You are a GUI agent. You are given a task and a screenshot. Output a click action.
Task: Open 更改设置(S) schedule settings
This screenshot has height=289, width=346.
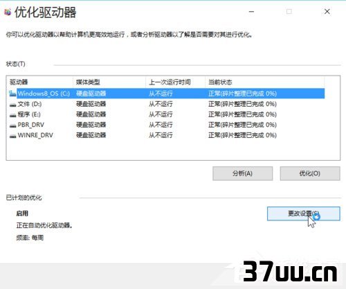tap(303, 213)
